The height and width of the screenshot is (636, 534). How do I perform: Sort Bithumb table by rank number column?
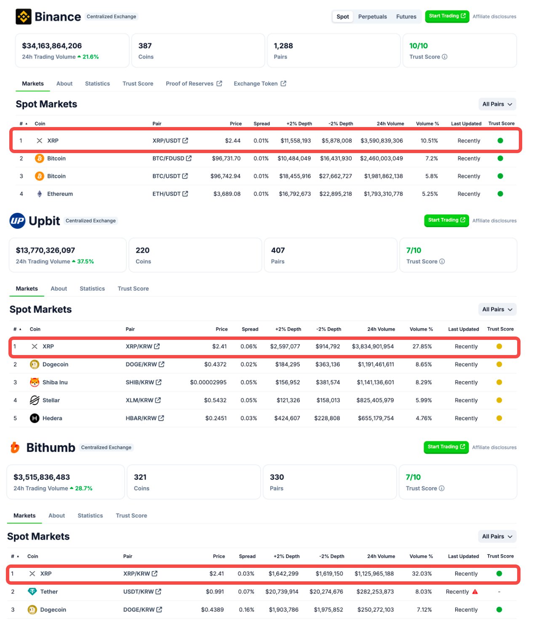point(15,556)
